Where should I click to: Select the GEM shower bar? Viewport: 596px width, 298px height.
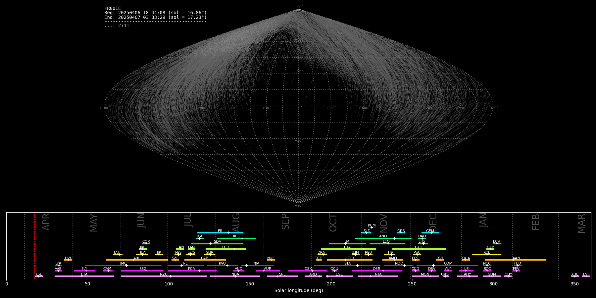click(430, 233)
